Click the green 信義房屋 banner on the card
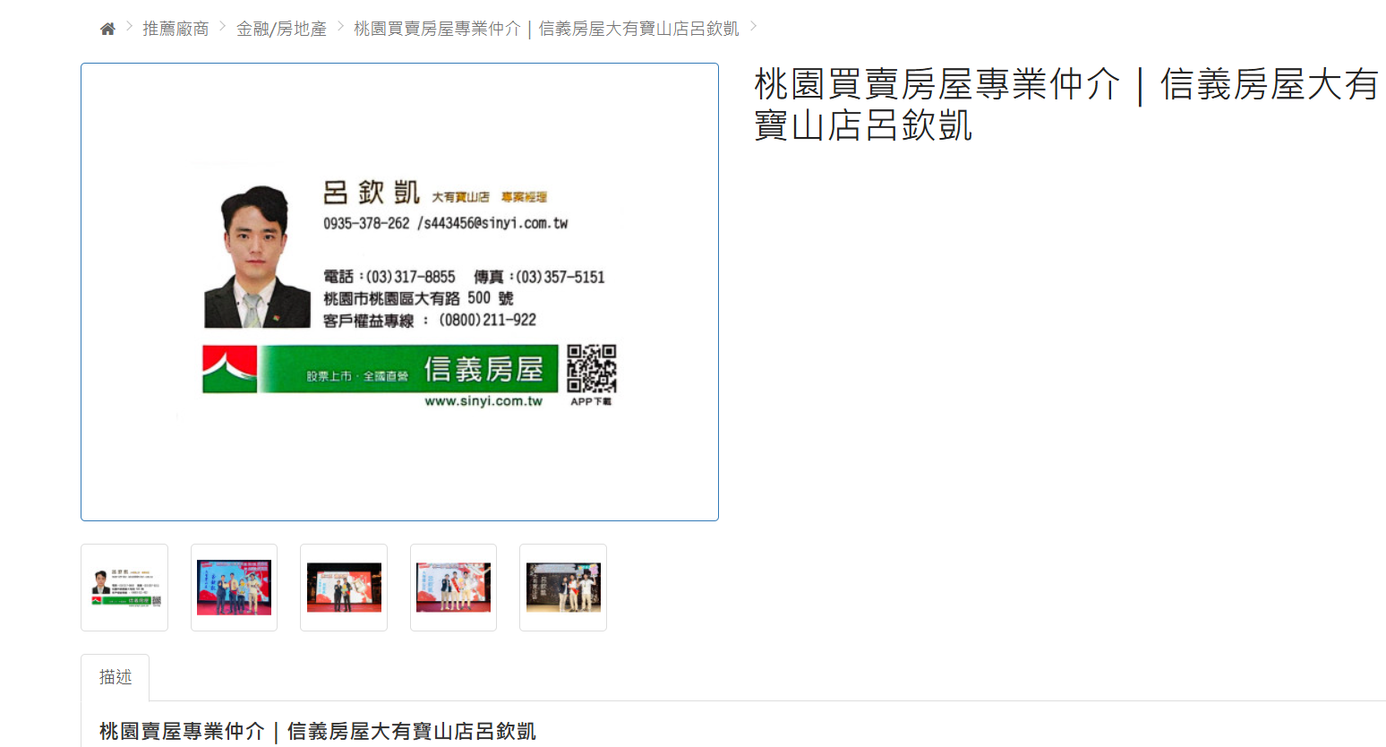 409,369
